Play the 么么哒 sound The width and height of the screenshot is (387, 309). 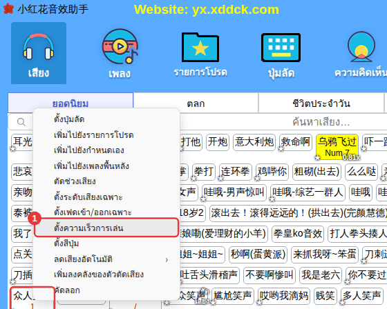361,172
